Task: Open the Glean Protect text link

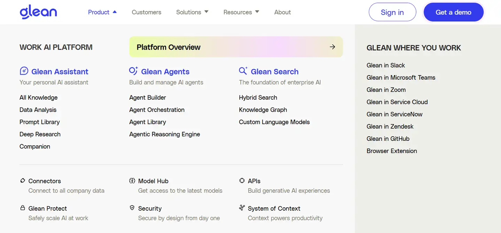Action: 48,209
